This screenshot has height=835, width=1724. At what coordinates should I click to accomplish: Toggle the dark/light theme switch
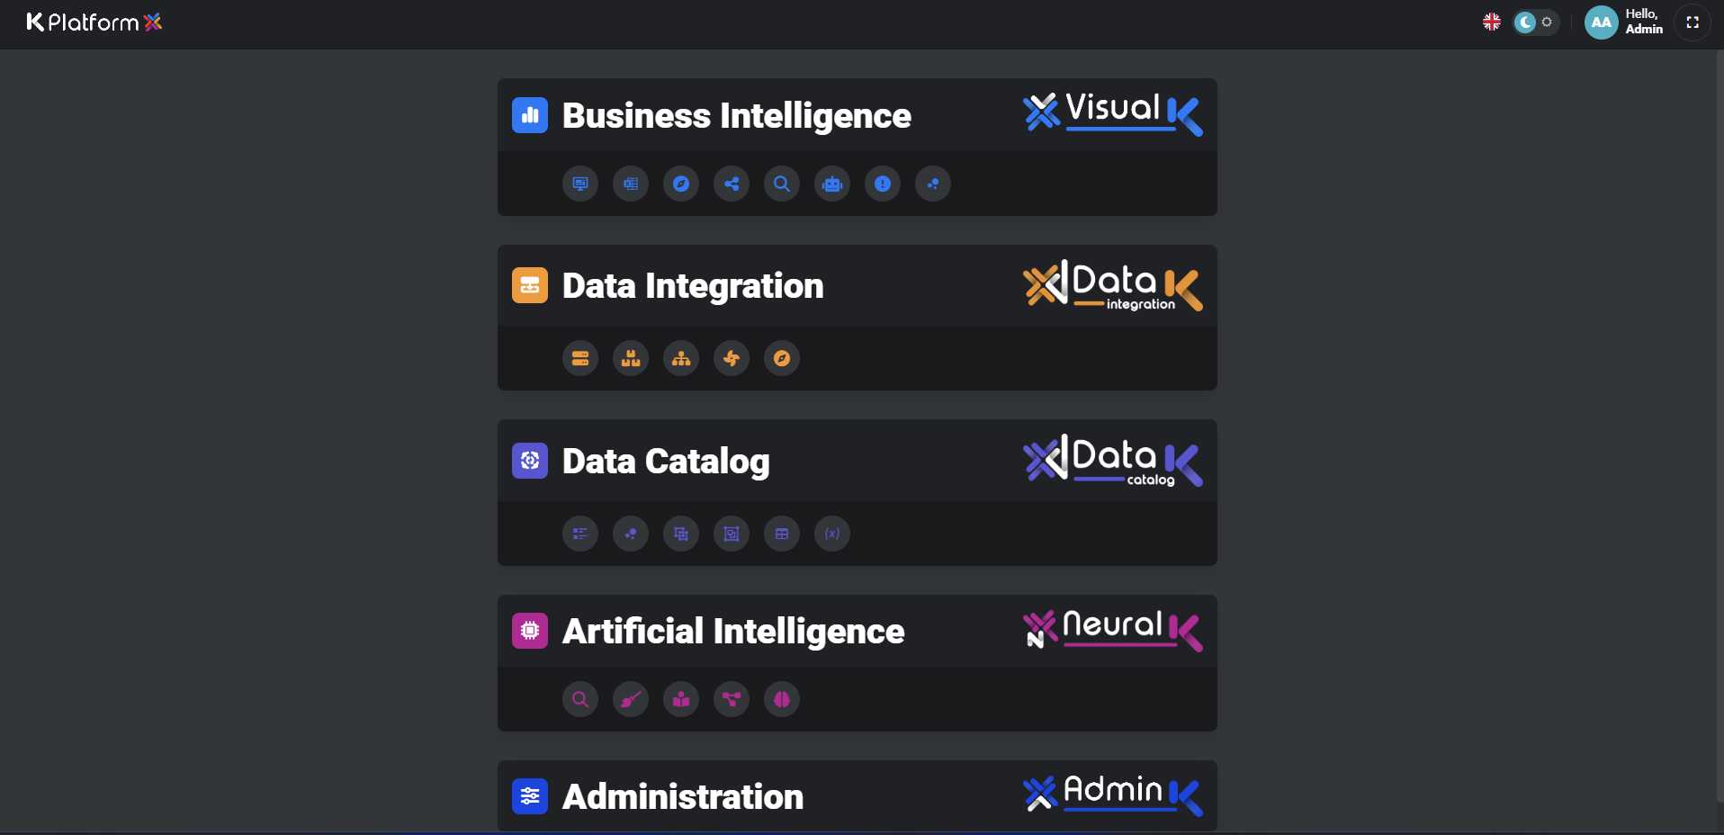[x=1535, y=22]
